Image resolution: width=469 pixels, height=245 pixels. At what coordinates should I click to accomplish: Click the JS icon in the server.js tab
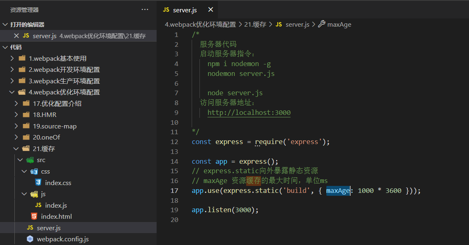pyautogui.click(x=166, y=10)
